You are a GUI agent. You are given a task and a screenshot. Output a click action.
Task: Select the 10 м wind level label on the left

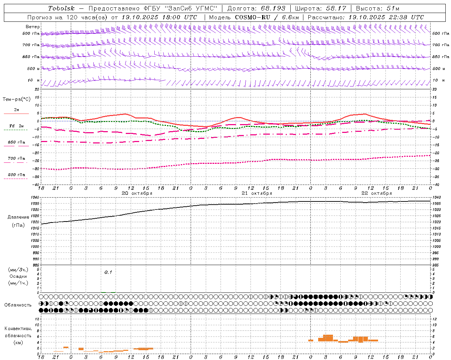point(34,80)
